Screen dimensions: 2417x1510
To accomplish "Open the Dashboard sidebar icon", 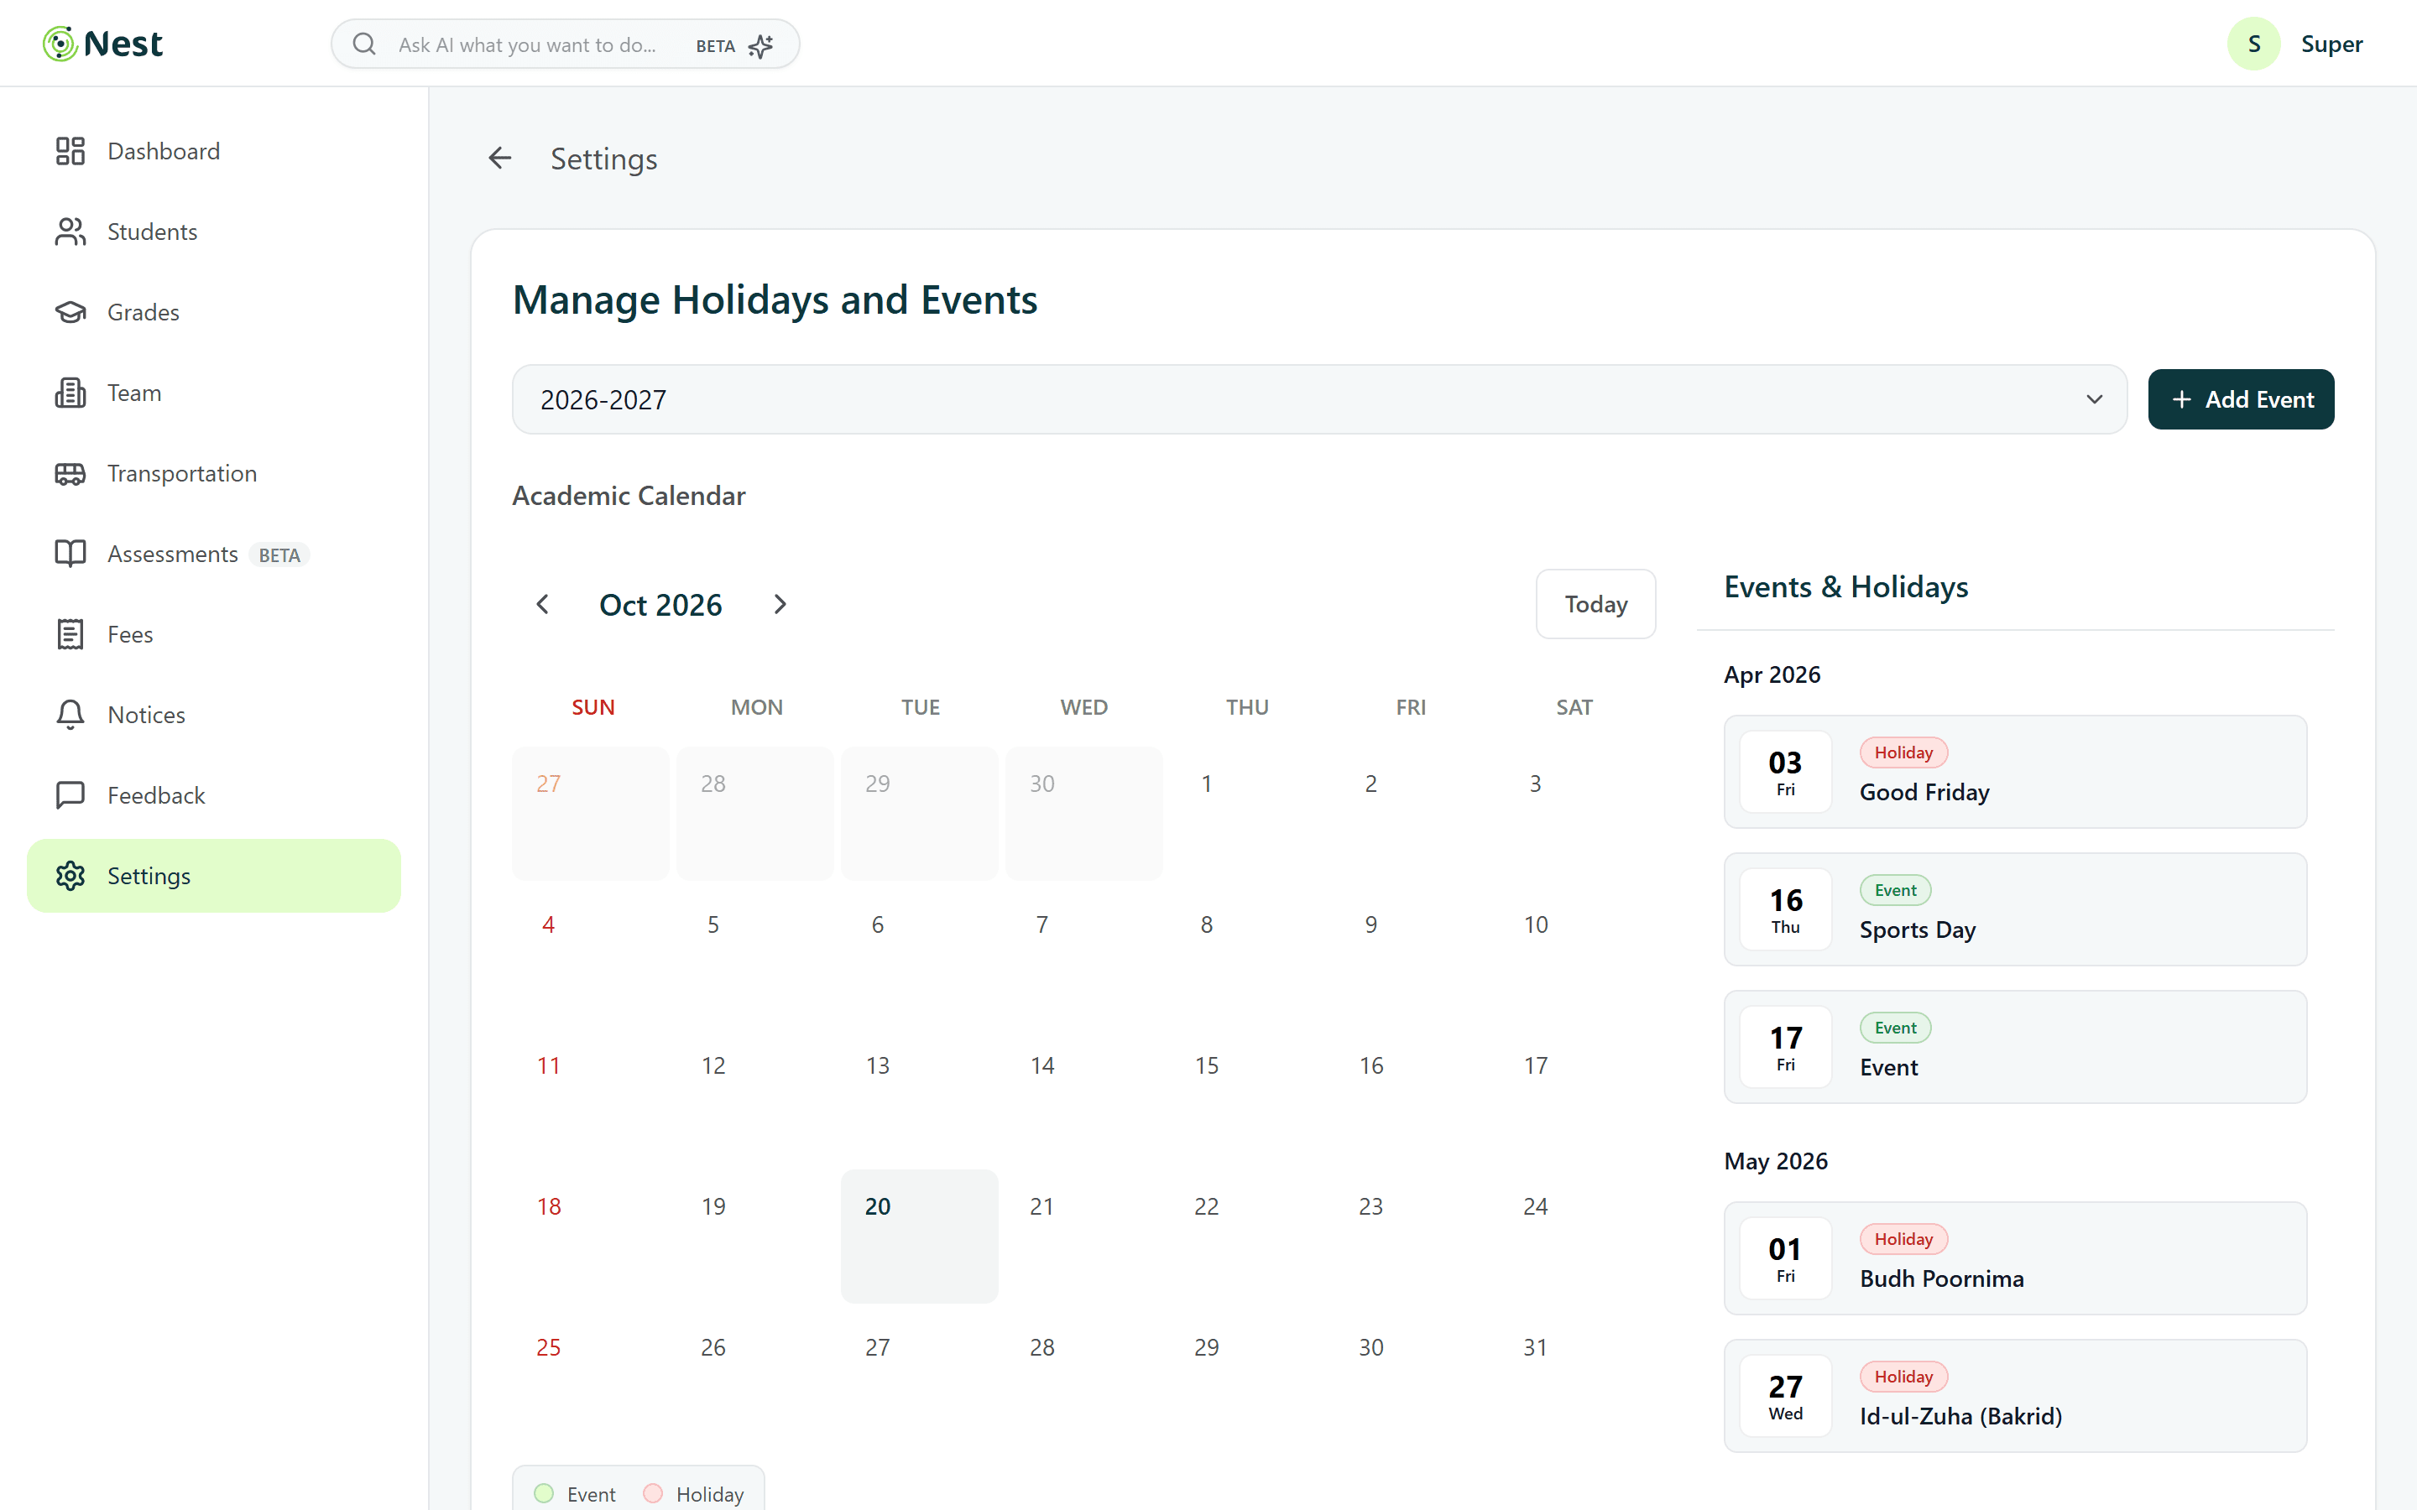I will tap(70, 151).
